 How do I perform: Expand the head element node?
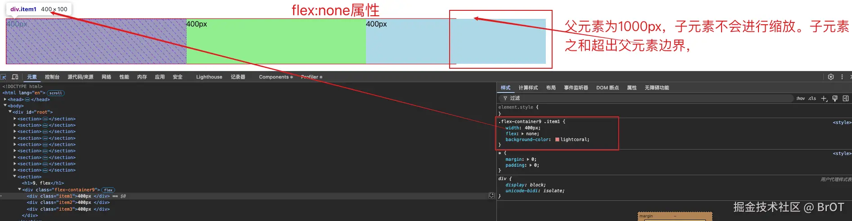click(5, 99)
